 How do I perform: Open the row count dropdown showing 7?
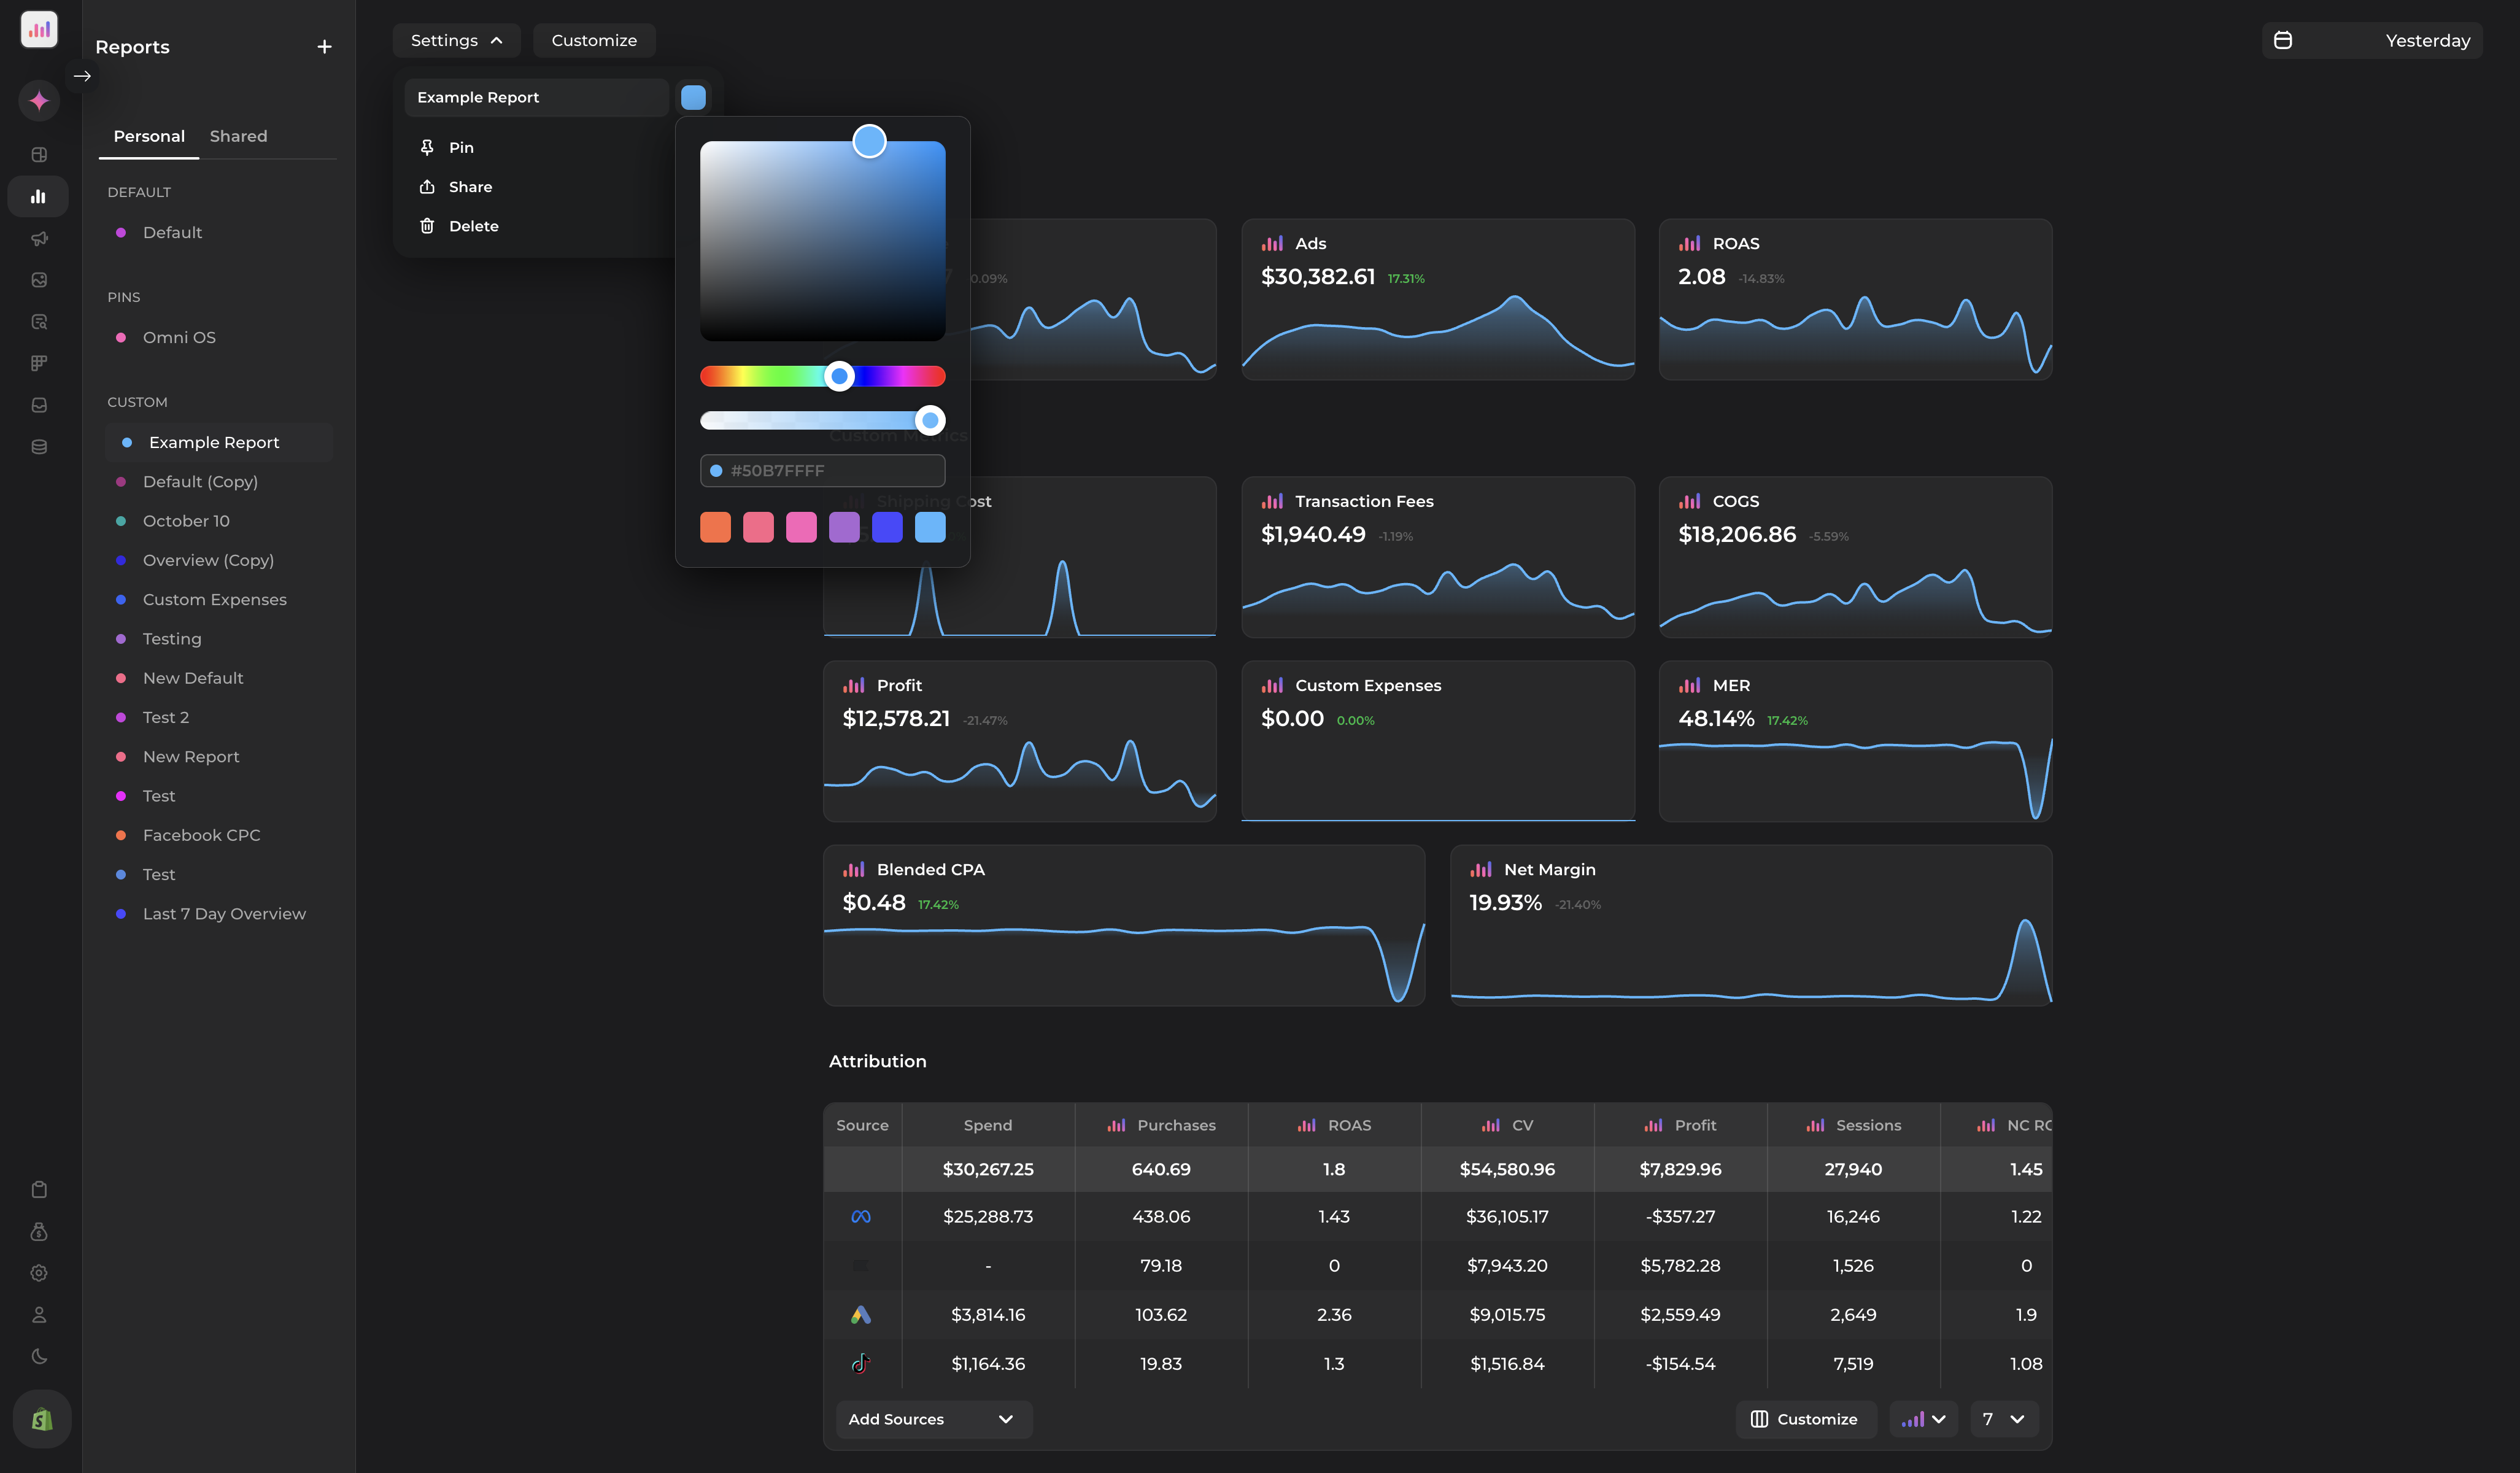2003,1419
